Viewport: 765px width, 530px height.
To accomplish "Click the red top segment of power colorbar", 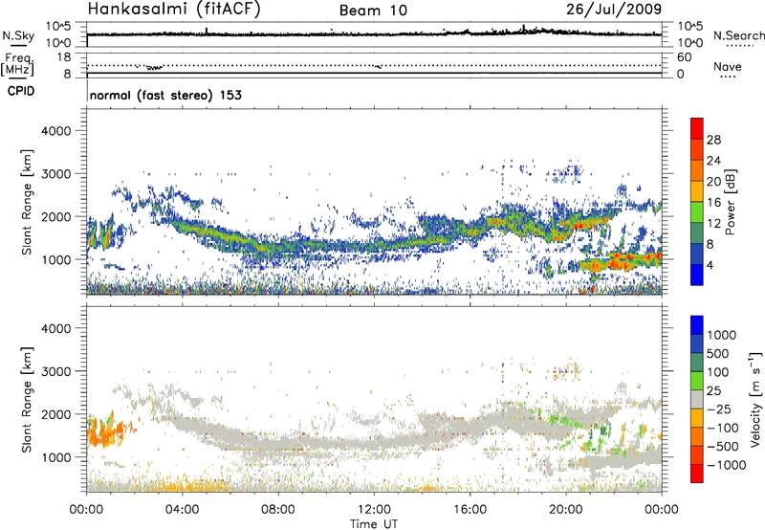I will pyautogui.click(x=697, y=128).
